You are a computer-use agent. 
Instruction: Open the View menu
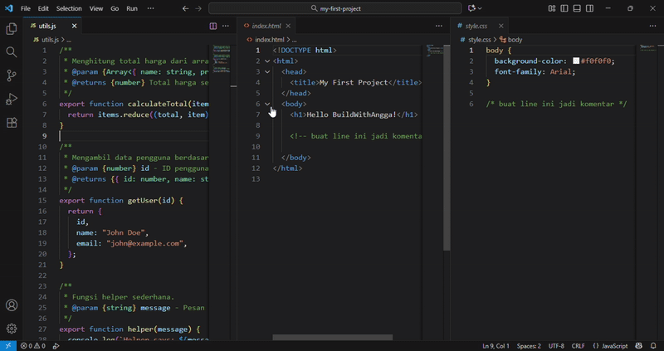(96, 8)
